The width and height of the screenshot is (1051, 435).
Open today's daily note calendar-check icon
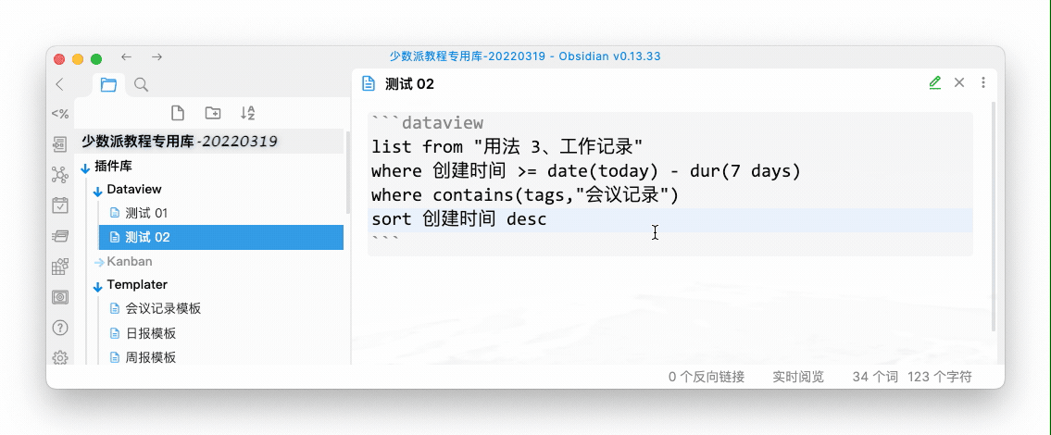coord(60,205)
